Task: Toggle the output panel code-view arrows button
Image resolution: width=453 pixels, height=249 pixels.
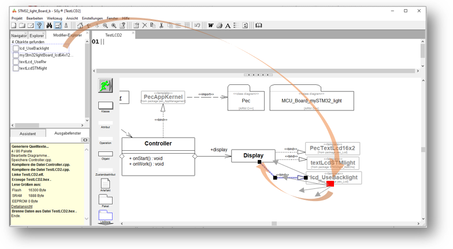Action: [x=85, y=140]
